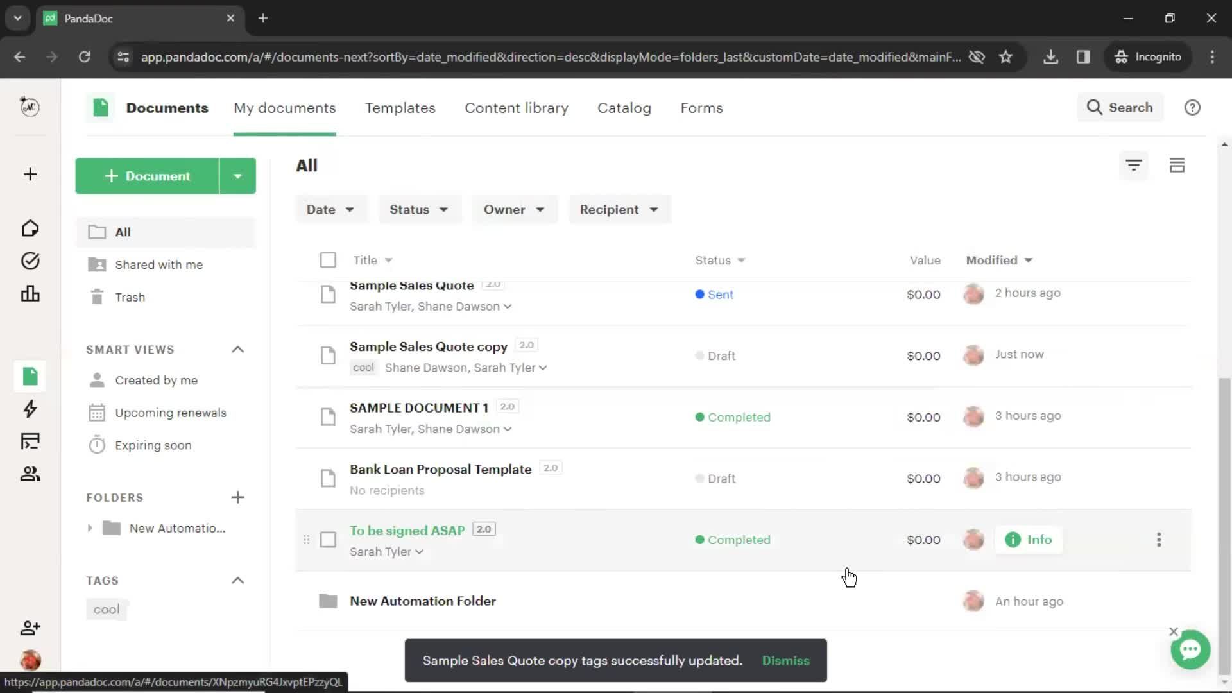Select the green Documents icon in left rail
1232x693 pixels.
coord(30,376)
